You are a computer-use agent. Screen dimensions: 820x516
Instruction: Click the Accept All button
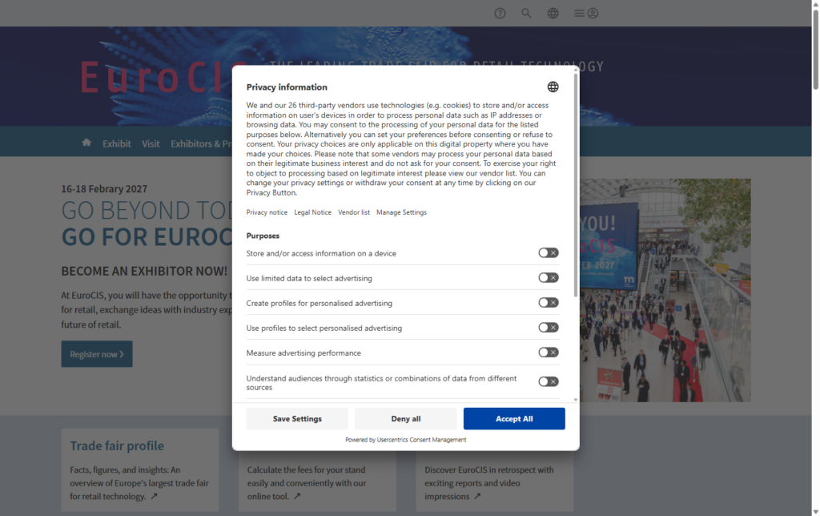point(514,418)
